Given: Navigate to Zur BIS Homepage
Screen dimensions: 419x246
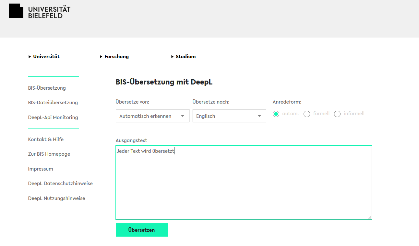Looking at the screenshot, I should [x=49, y=154].
